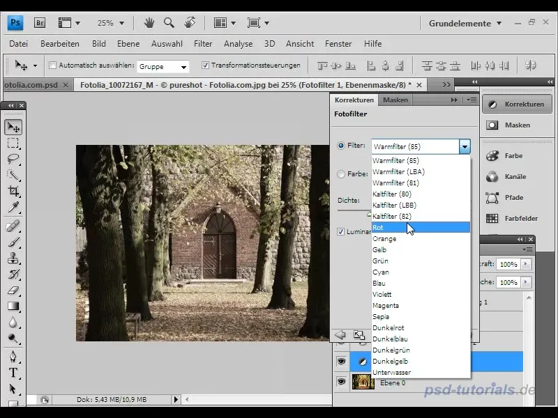Screen dimensions: 558x418
Task: Open the arrange documents dropdown
Action: pyautogui.click(x=225, y=23)
